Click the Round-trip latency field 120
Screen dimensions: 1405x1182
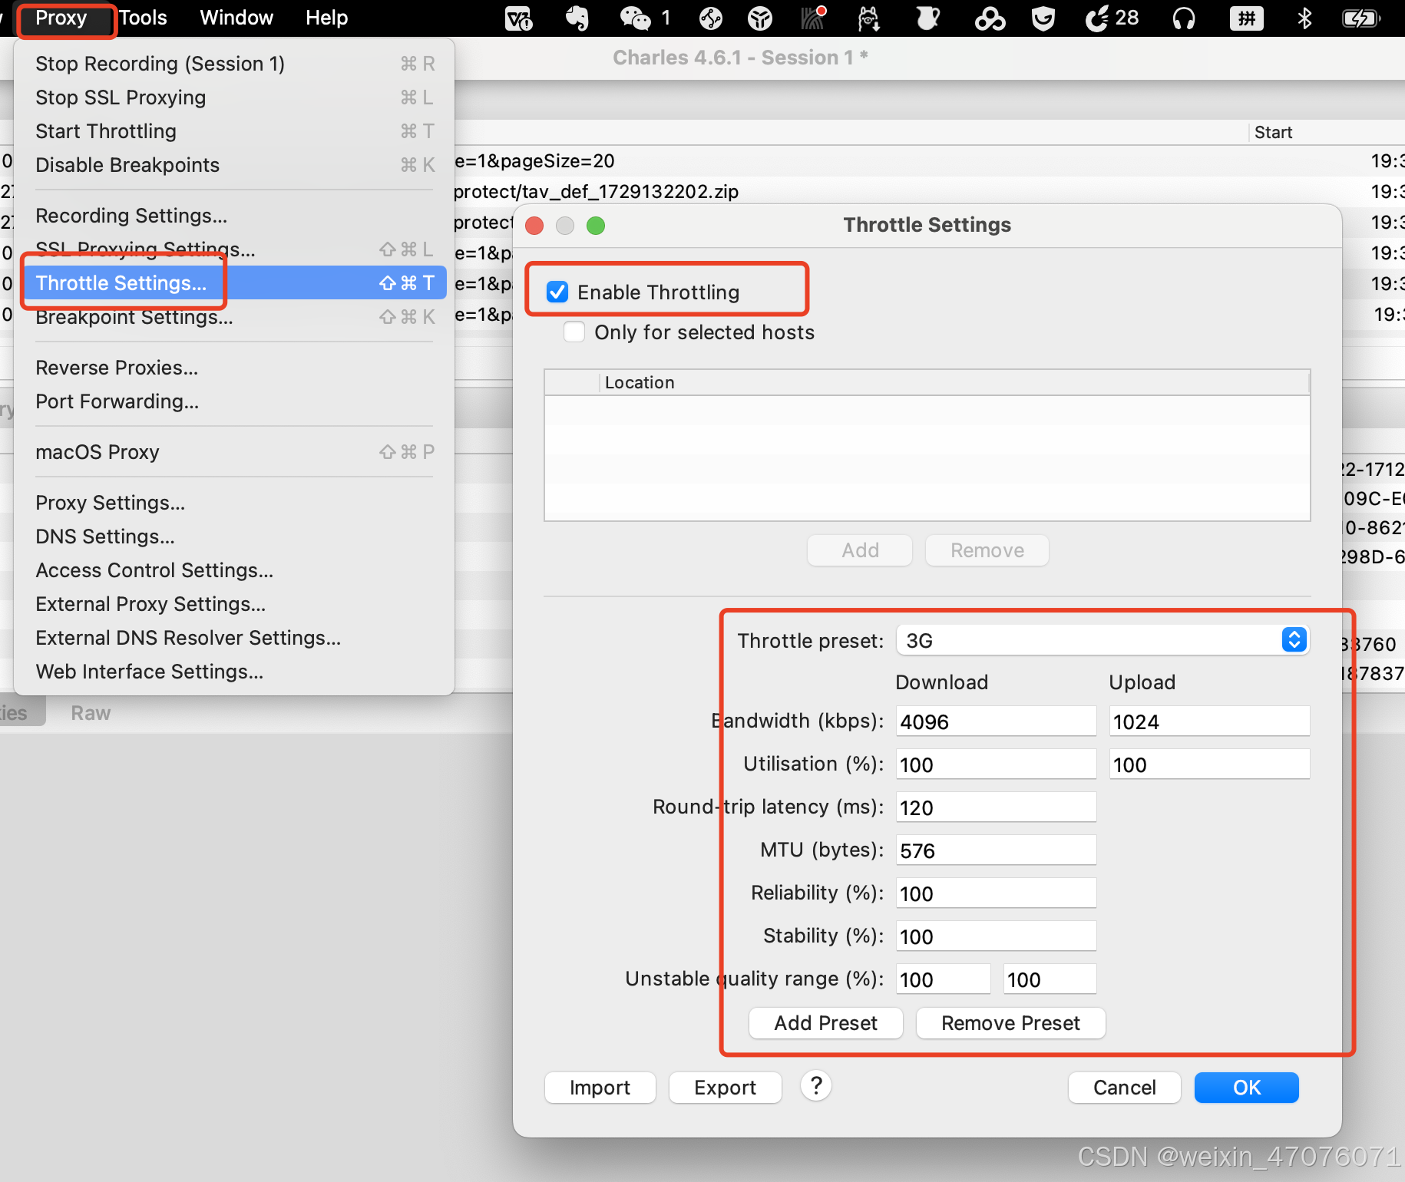pos(997,807)
